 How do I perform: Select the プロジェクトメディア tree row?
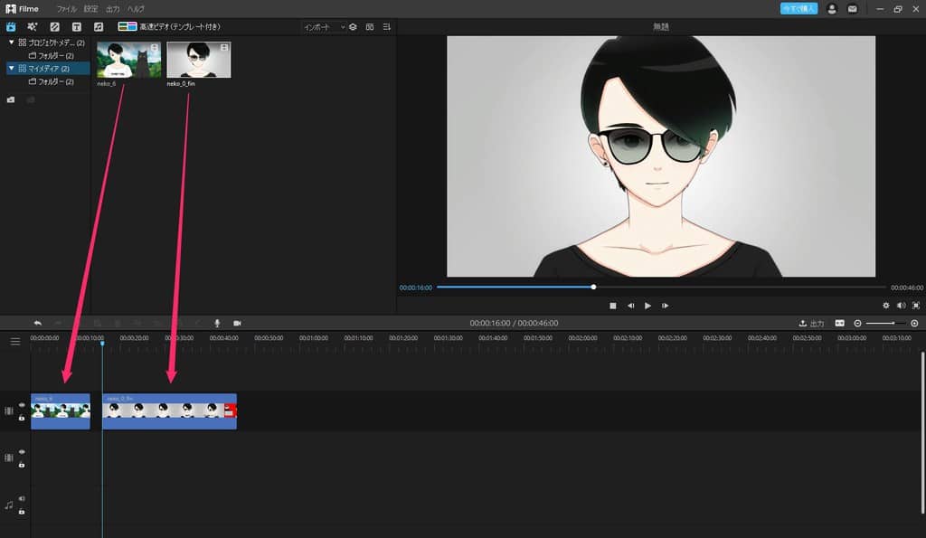point(48,42)
